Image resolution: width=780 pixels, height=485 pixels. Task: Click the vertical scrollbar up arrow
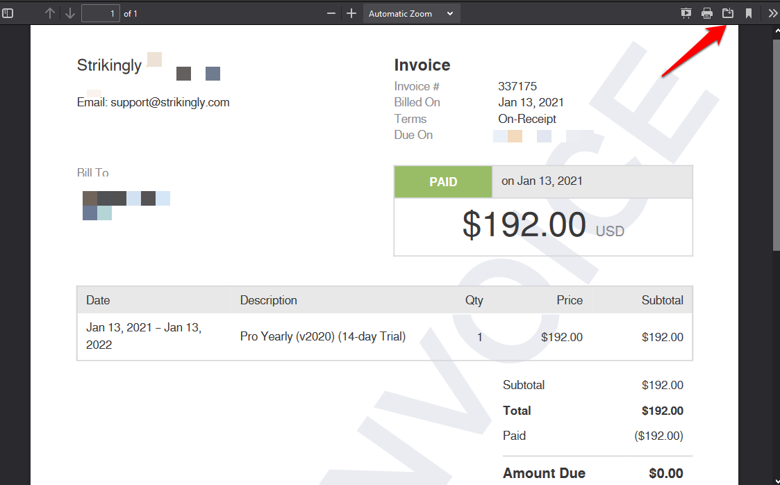(777, 31)
